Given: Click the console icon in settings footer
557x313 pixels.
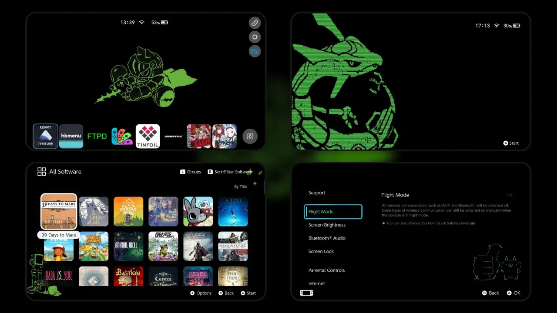Looking at the screenshot, I should point(306,293).
